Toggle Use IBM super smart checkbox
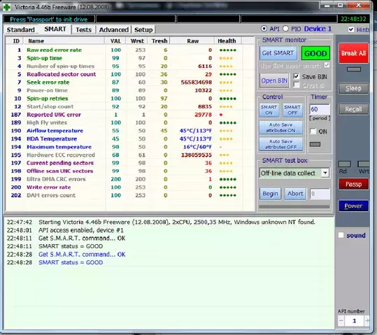Viewport: 377px width, 335px height. click(x=327, y=65)
